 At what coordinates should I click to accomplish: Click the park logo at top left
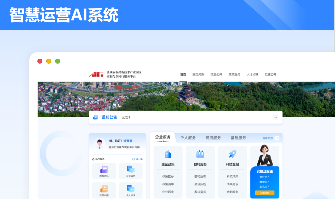click(96, 74)
